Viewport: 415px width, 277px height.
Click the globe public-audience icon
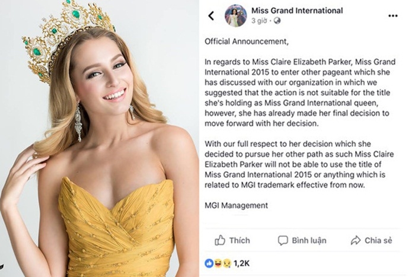pos(276,21)
